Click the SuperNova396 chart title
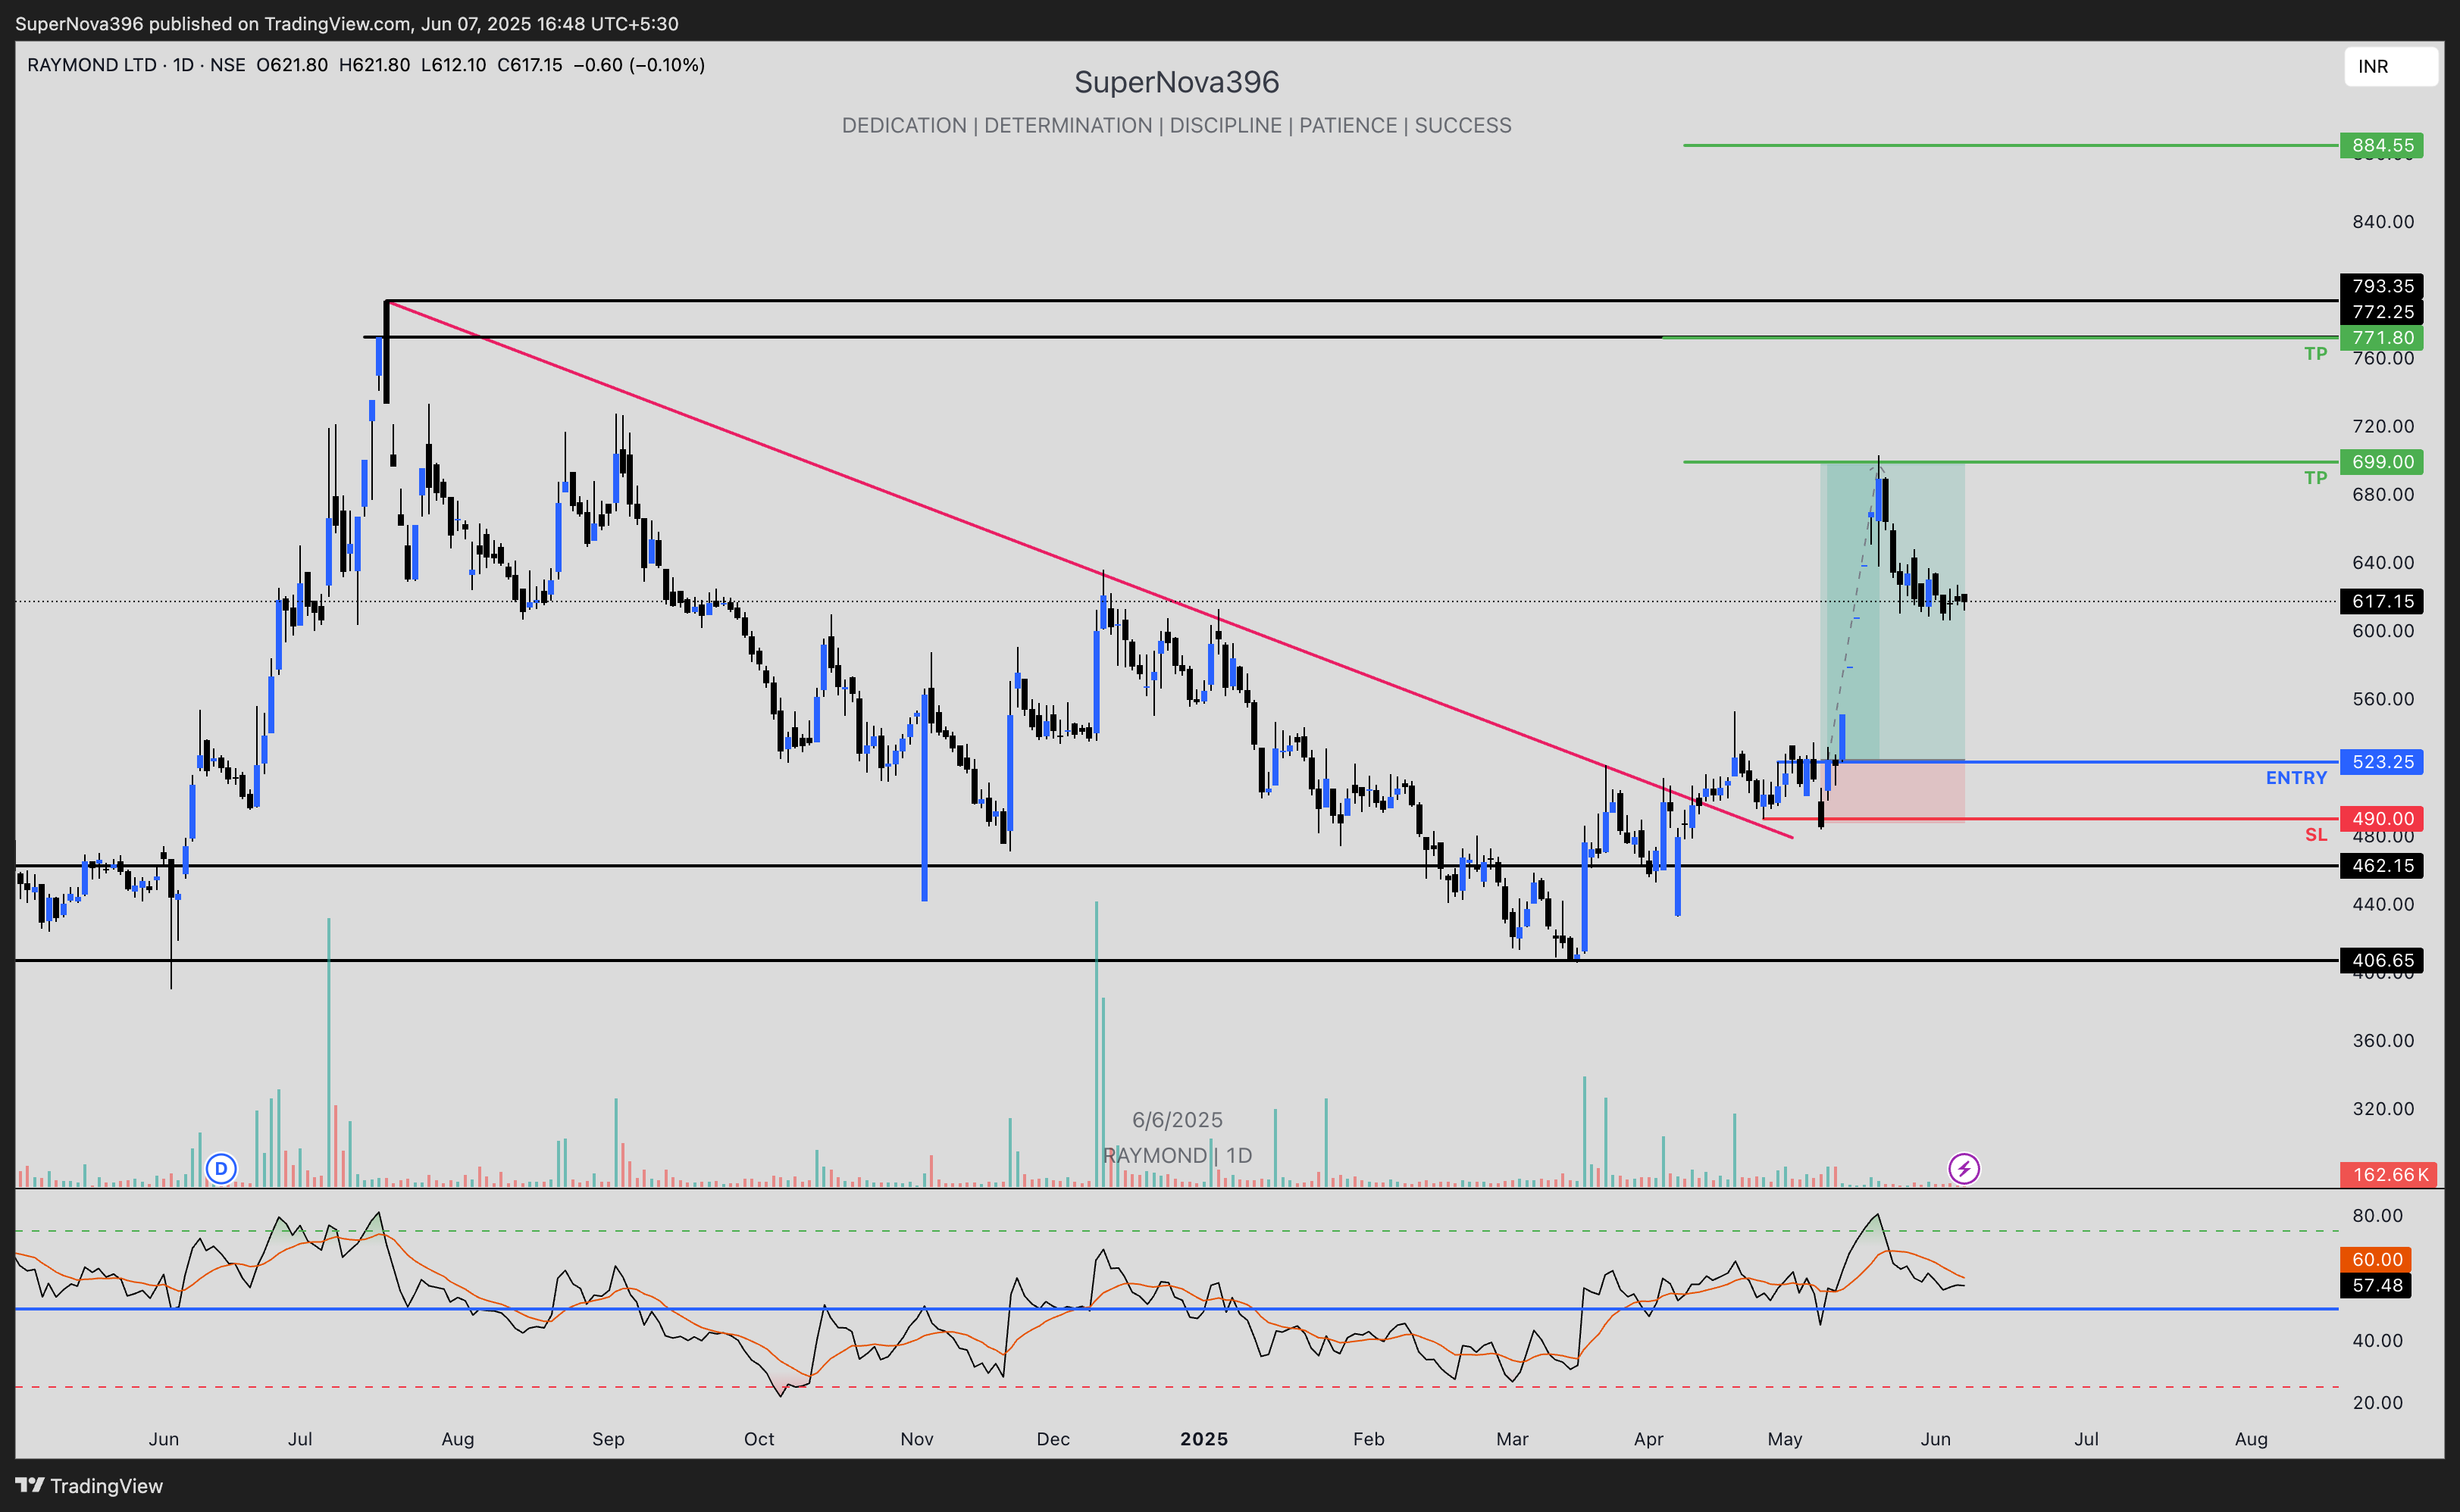Screen dimensions: 2460x1512 pos(1176,82)
